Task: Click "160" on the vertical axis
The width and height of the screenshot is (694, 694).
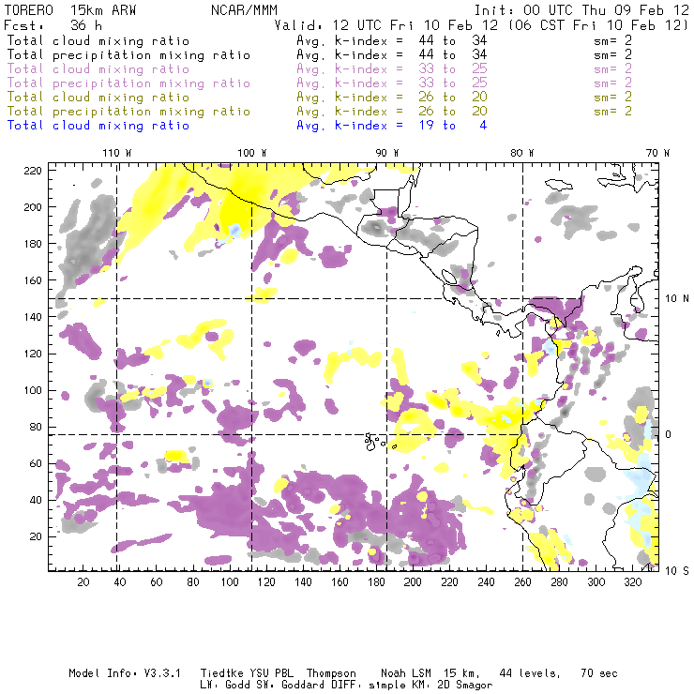Action: point(33,280)
